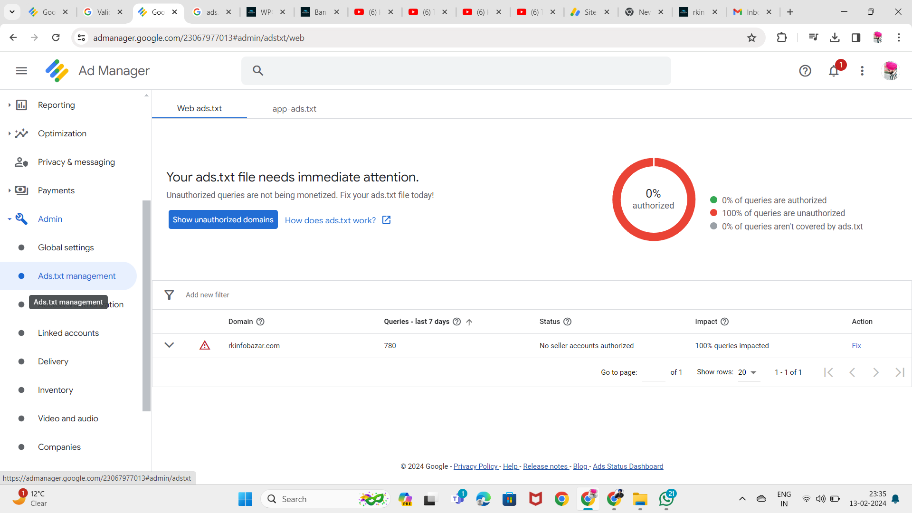
Task: Switch to the app-ads.txt tab
Action: (x=294, y=109)
